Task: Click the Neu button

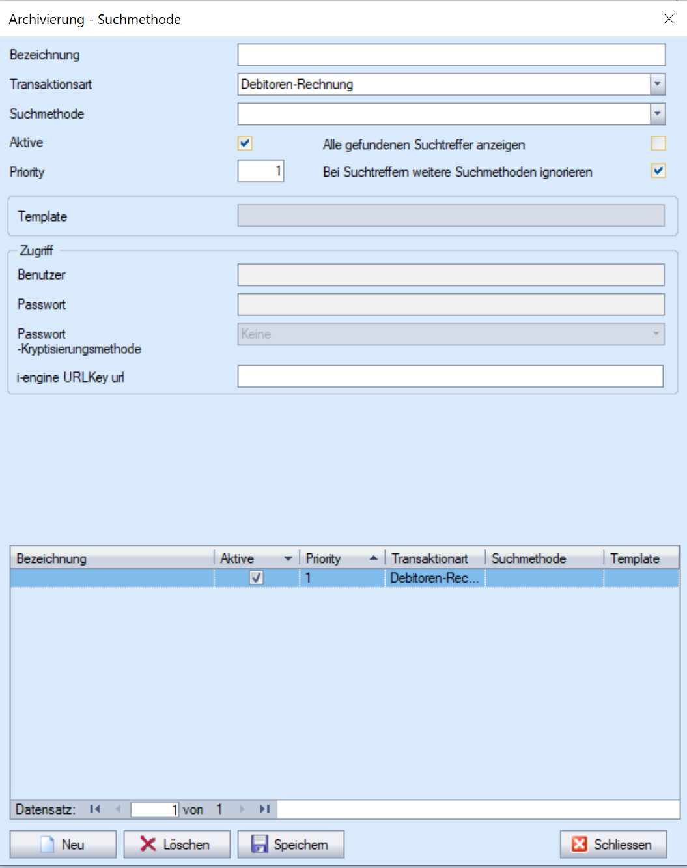Action: point(63,845)
